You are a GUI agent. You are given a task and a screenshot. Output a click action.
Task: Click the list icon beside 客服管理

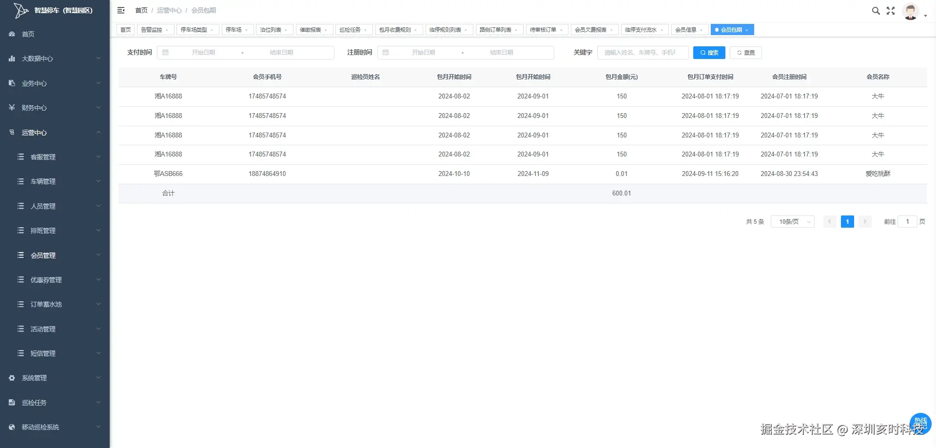(20, 157)
